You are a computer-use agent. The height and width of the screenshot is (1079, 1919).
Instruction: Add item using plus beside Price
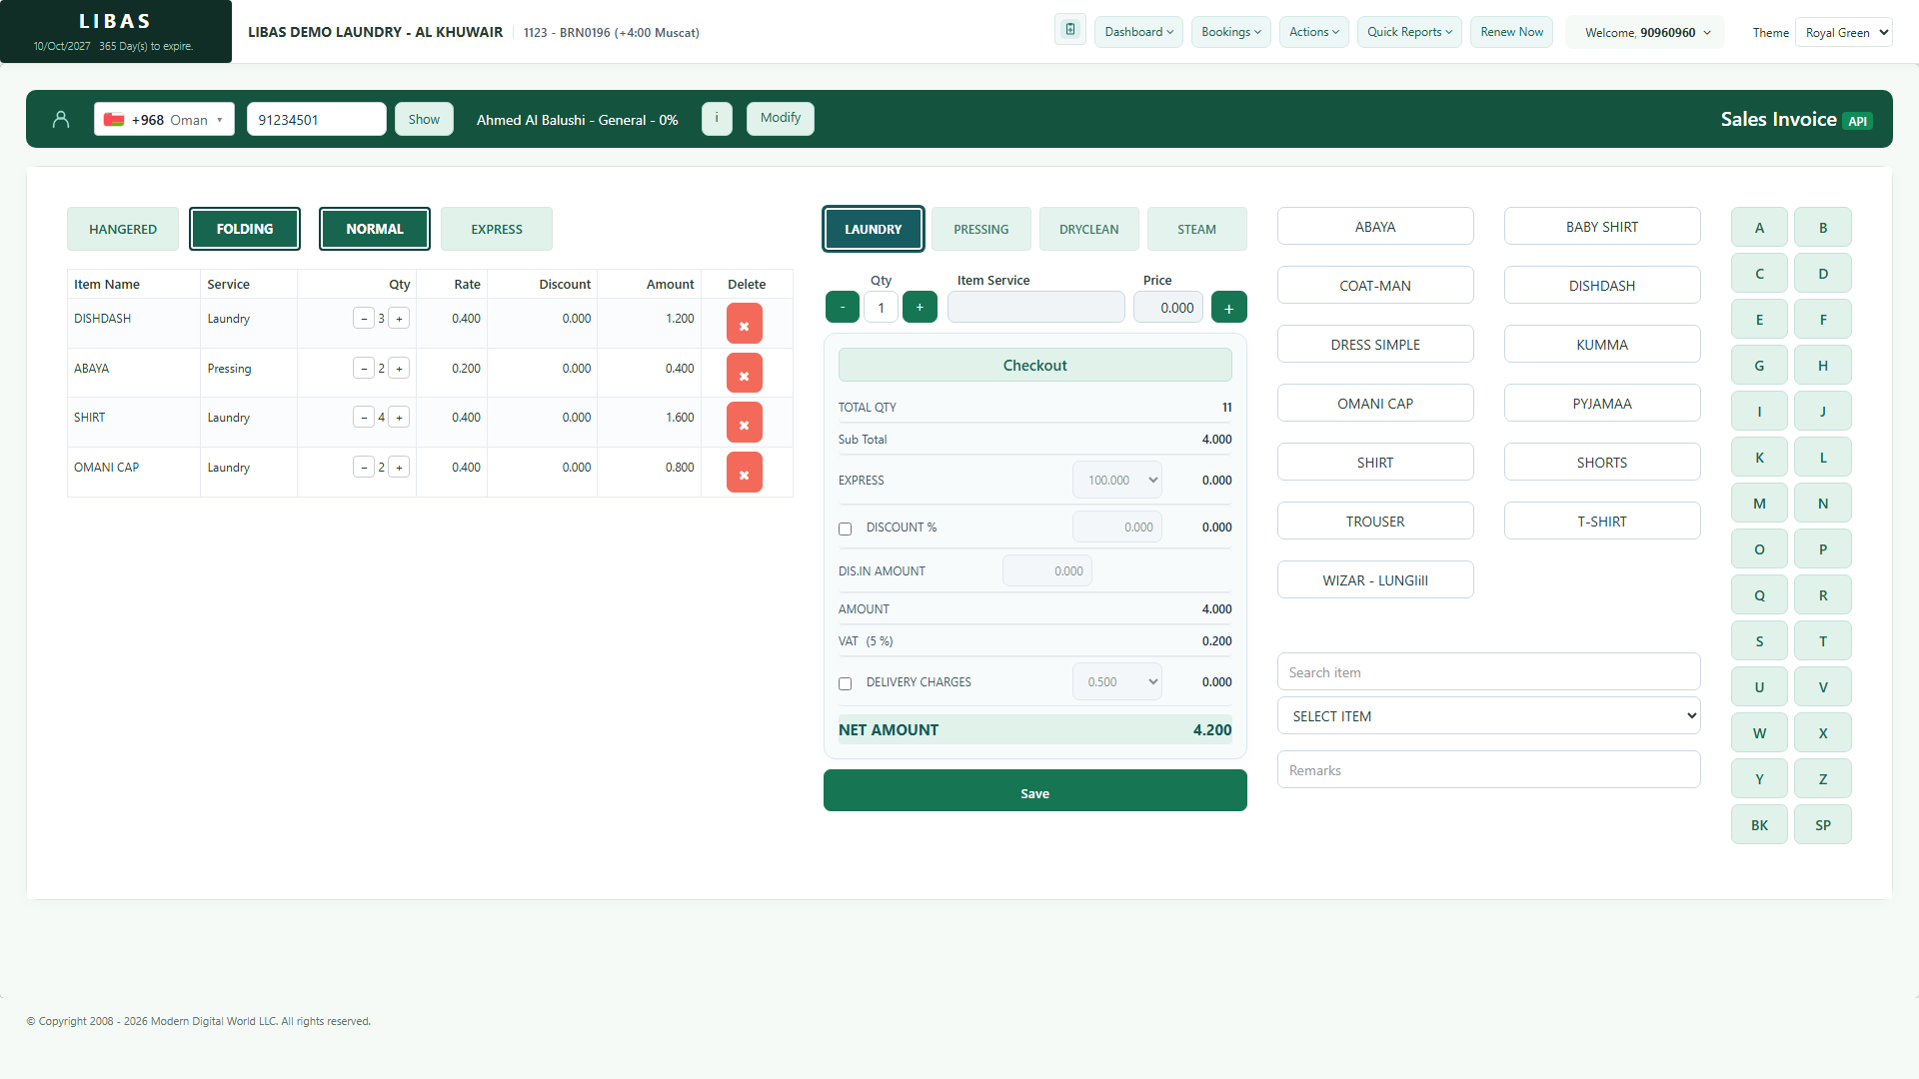pos(1229,308)
